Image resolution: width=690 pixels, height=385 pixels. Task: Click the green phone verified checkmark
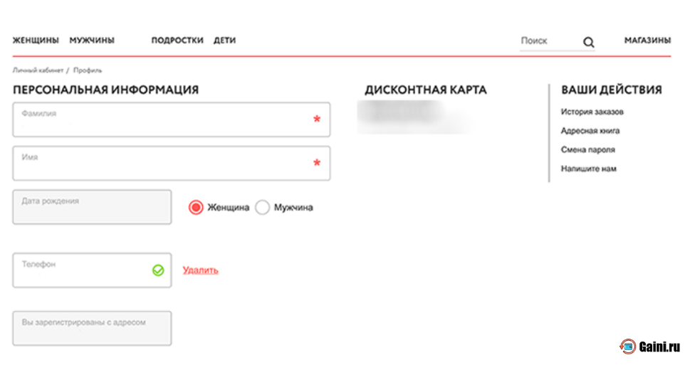pos(158,270)
